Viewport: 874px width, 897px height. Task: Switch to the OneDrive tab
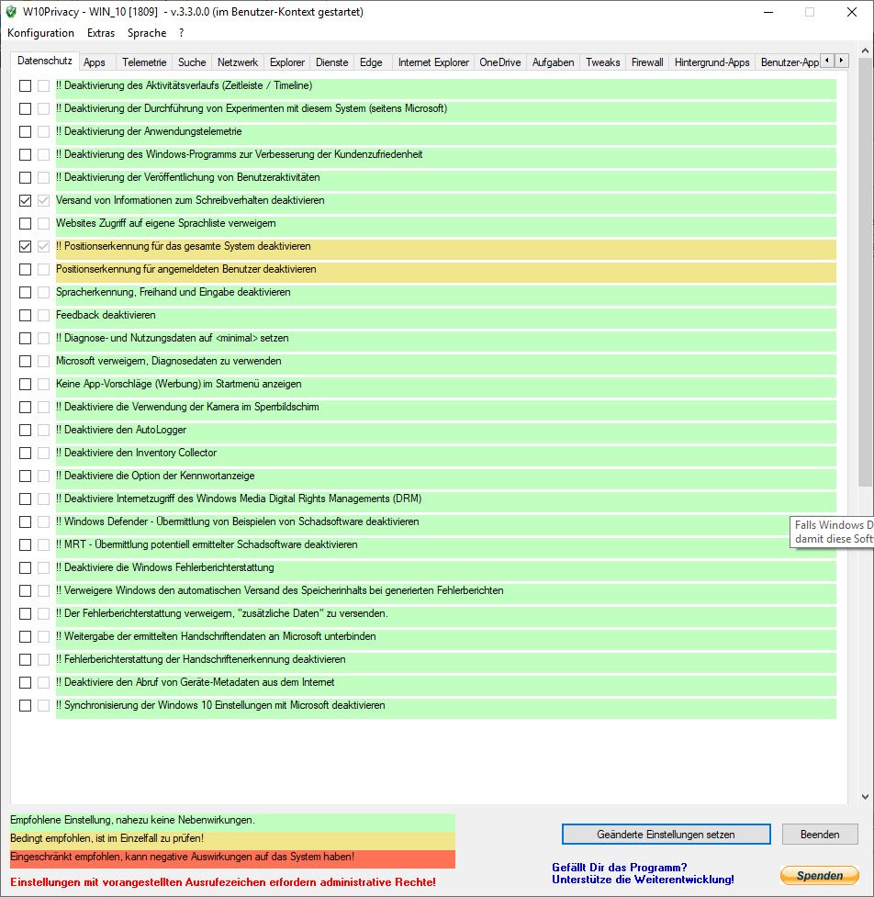[x=500, y=62]
